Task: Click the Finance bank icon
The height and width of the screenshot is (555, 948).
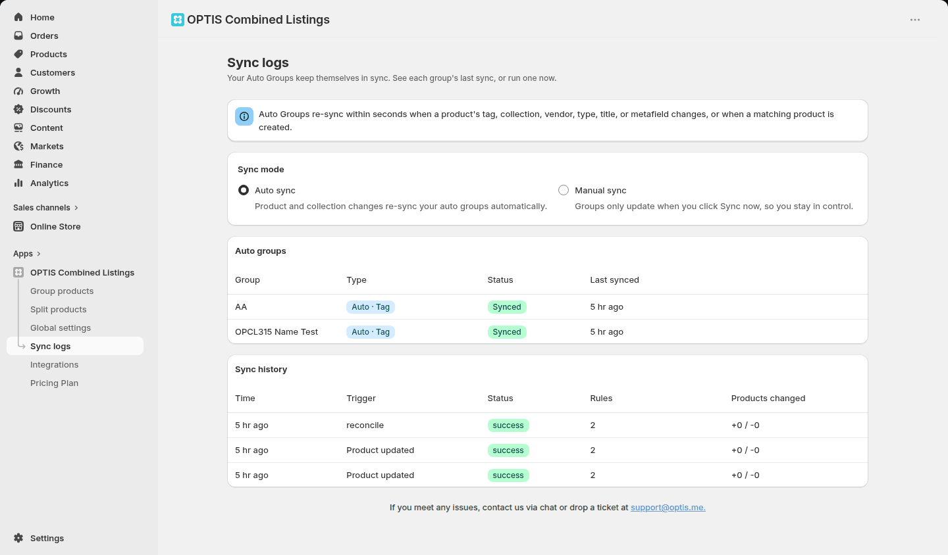Action: (x=18, y=164)
